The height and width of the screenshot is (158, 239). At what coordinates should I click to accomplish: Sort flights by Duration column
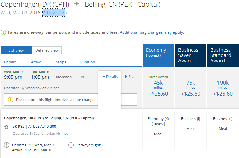pos(87,62)
